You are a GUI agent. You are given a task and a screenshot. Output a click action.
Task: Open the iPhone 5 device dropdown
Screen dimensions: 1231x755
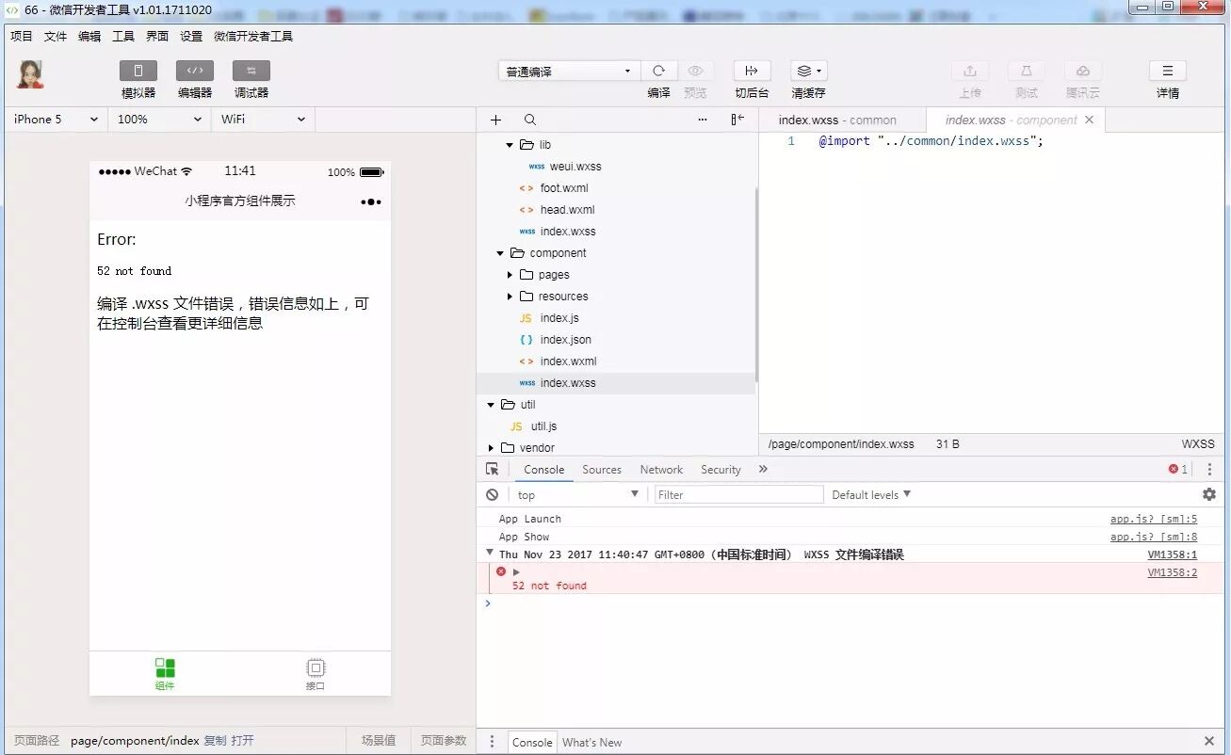pyautogui.click(x=56, y=120)
